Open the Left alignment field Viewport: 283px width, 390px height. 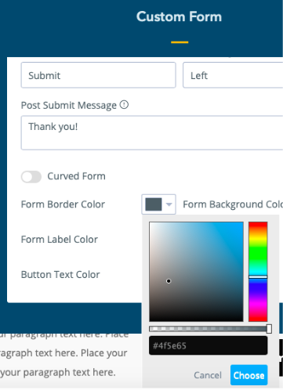tap(233, 75)
